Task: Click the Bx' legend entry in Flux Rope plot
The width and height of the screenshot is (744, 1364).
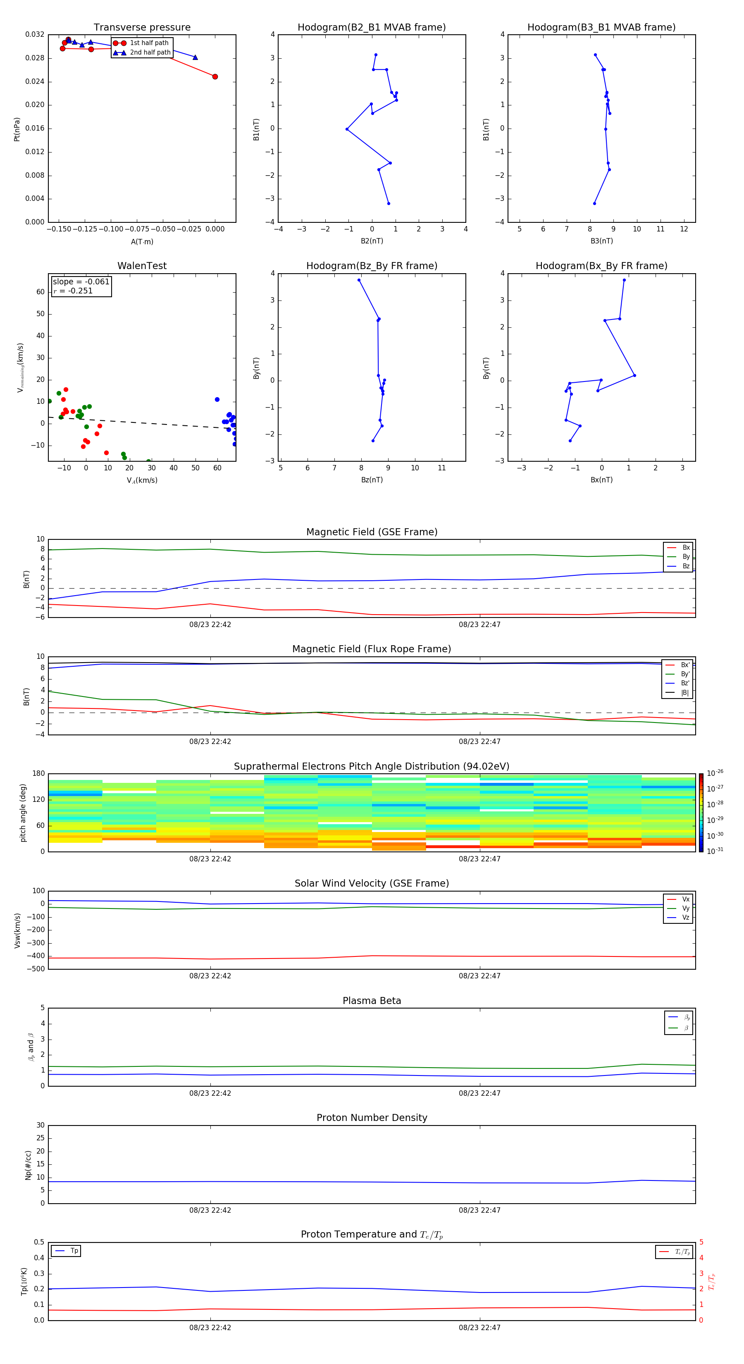Action: point(678,665)
